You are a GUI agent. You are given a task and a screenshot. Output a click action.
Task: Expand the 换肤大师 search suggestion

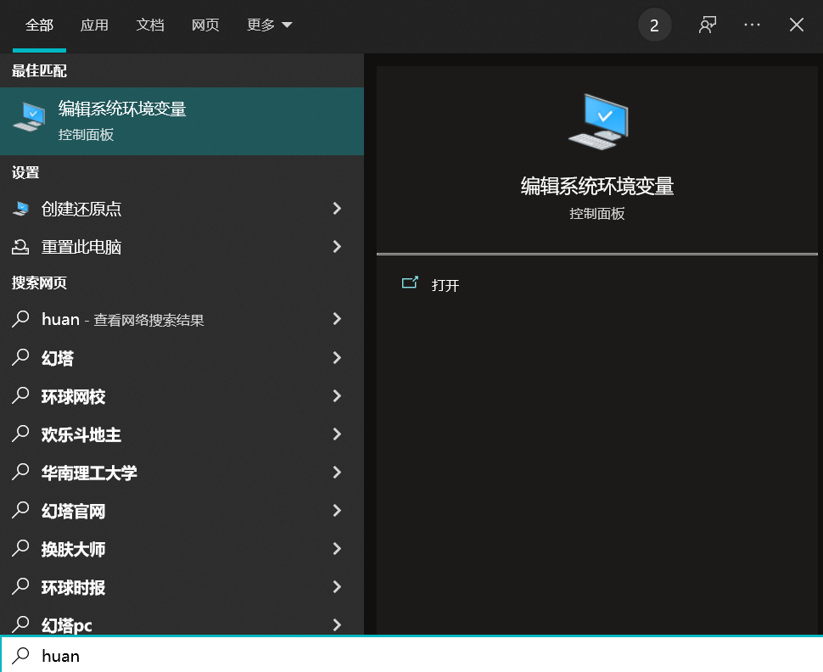tap(337, 548)
